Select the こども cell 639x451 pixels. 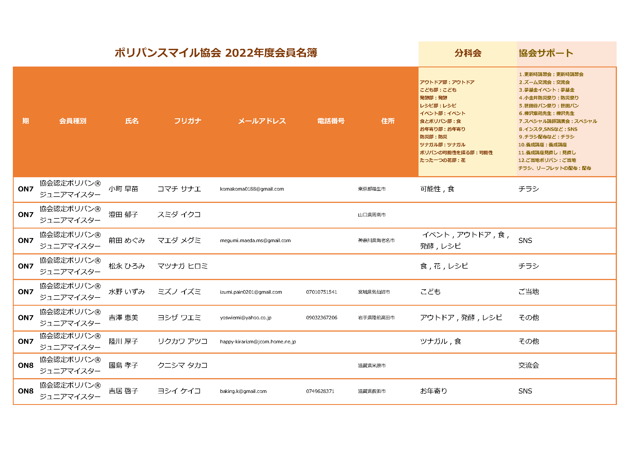click(x=430, y=292)
